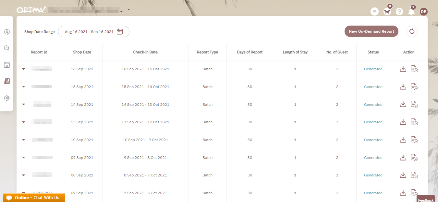Click the 14 Sep 2021 shop date cell
The image size is (438, 202).
[x=82, y=105]
